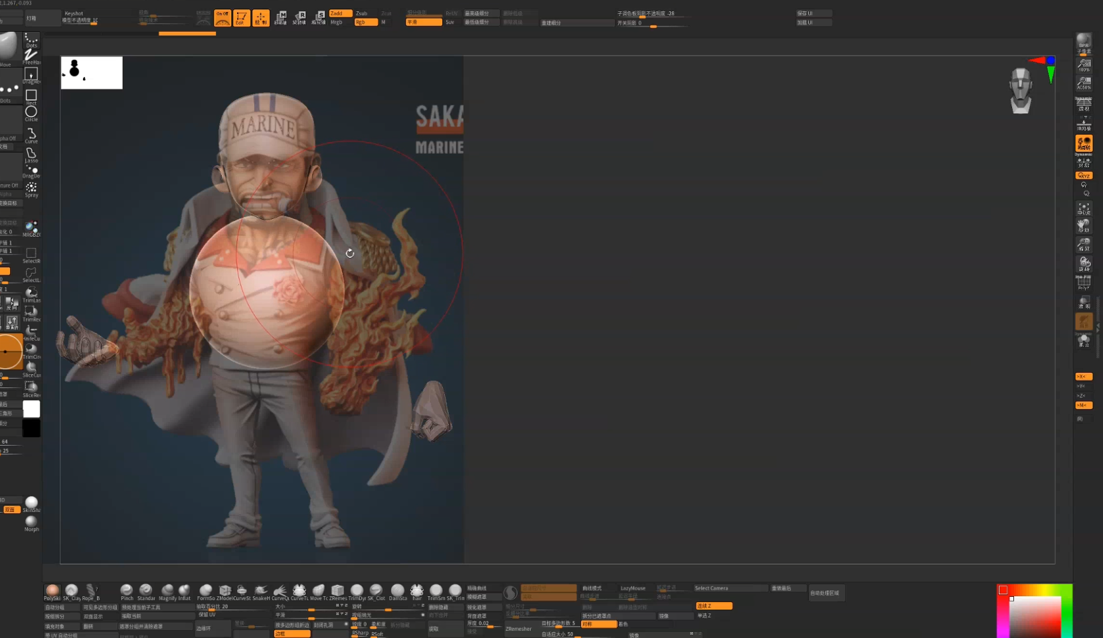The height and width of the screenshot is (638, 1103).
Task: Choose the ZRemesherGuide brush
Action: point(338,592)
